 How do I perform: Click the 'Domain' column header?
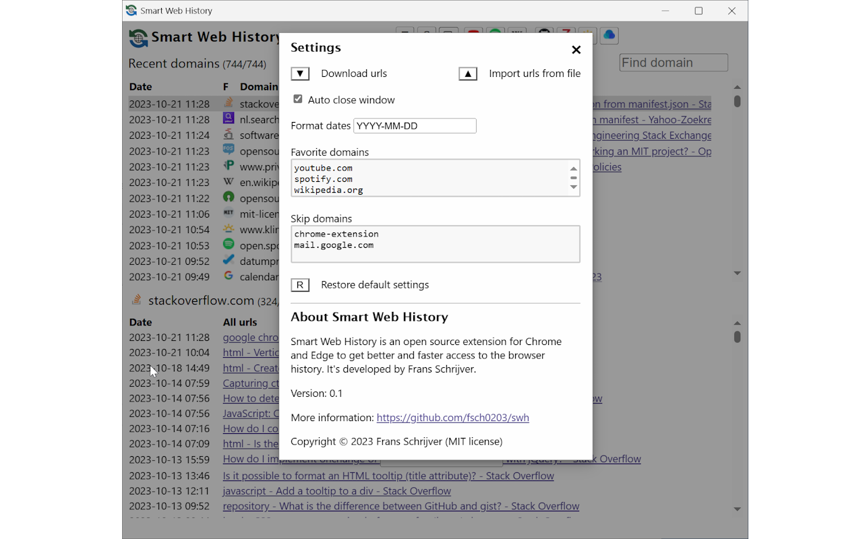[x=260, y=87]
